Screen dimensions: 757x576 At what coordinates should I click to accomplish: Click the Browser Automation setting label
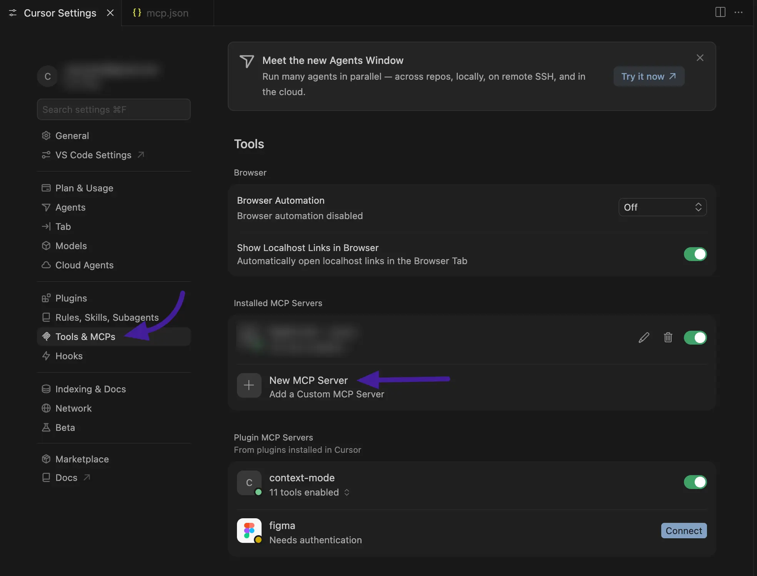tap(281, 201)
